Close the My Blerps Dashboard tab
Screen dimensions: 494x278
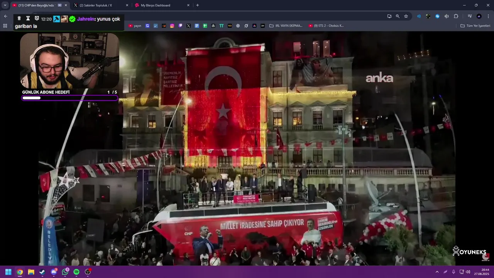tap(188, 5)
